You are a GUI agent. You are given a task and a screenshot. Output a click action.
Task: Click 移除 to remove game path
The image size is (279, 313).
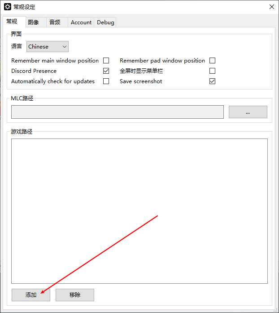click(x=75, y=295)
